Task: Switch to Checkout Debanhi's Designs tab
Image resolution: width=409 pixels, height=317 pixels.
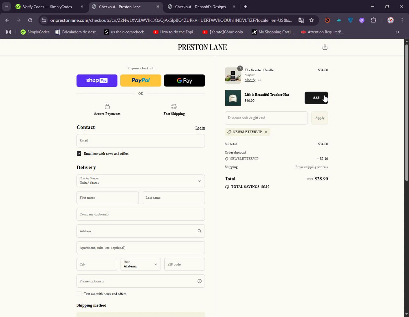Action: [x=200, y=7]
